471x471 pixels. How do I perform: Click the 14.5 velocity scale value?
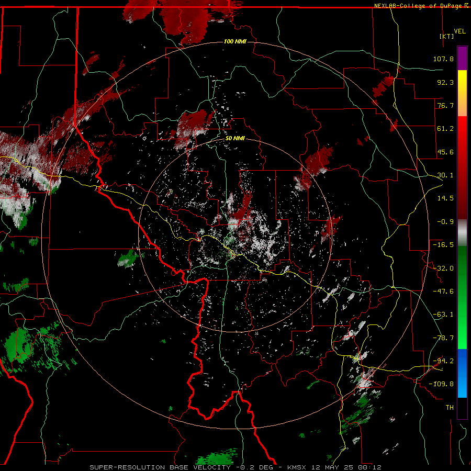(445, 198)
